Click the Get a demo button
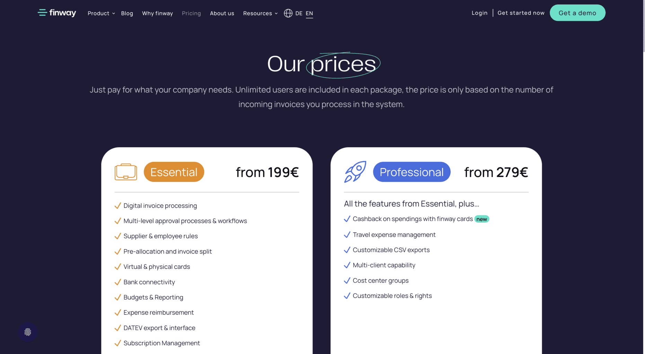The height and width of the screenshot is (354, 645). coord(577,13)
